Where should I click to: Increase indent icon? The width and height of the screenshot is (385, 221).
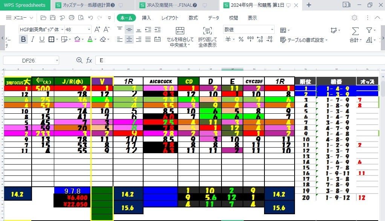[157, 30]
